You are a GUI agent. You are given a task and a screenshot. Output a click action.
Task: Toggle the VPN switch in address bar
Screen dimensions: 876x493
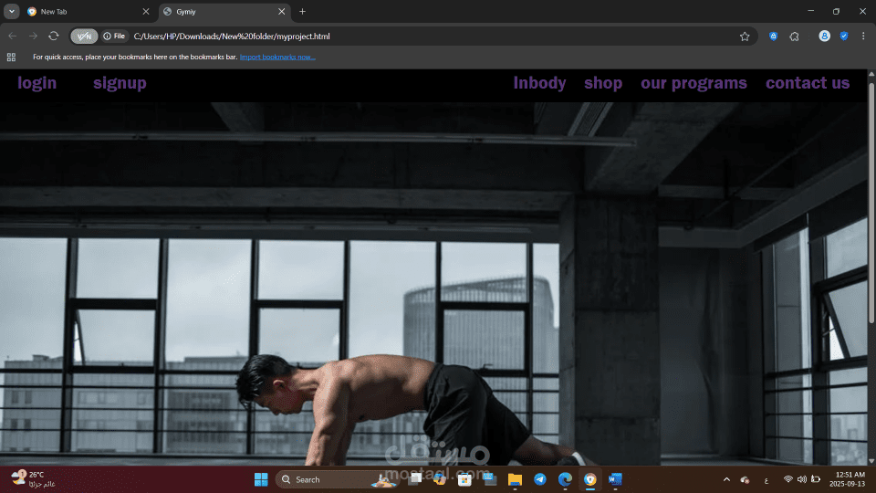[84, 37]
